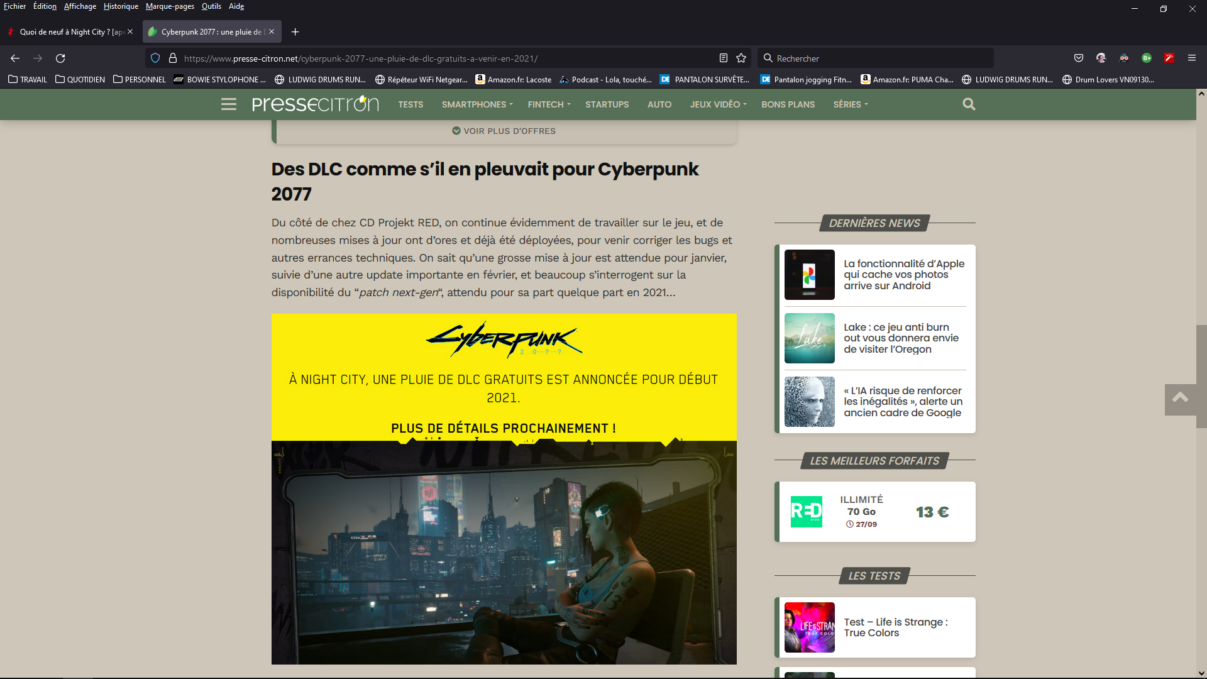Viewport: 1207px width, 679px height.
Task: Go to the STARTUPS section
Action: click(x=607, y=104)
